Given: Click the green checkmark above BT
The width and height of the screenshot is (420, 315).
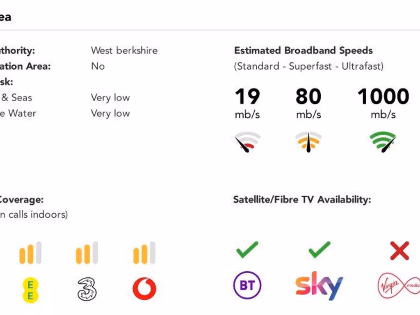Looking at the screenshot, I should coord(247,250).
